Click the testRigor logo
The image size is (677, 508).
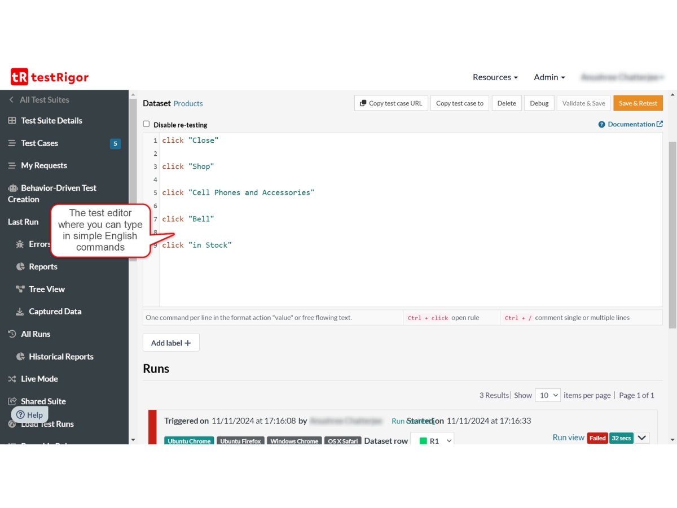(50, 77)
